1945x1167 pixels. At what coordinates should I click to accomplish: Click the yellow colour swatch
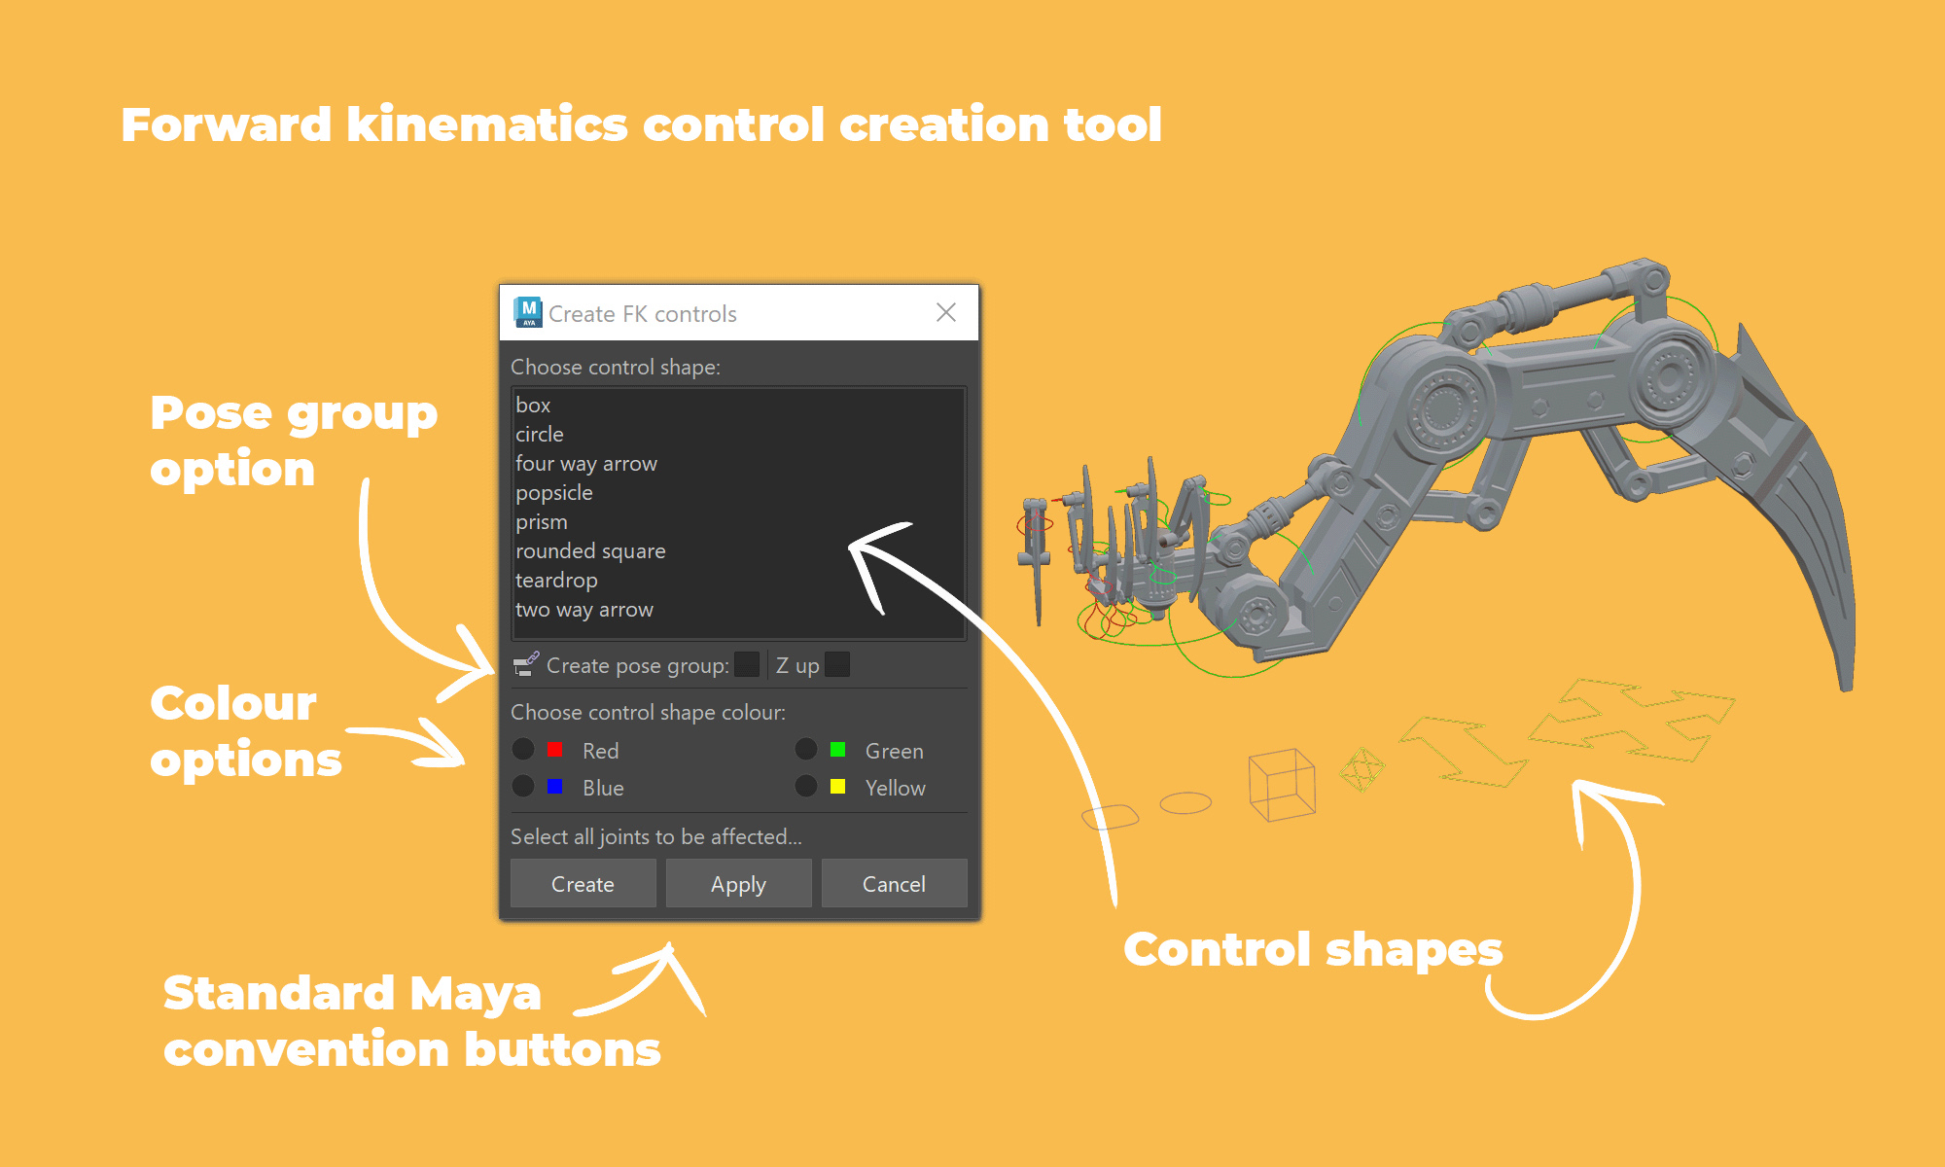tap(837, 786)
